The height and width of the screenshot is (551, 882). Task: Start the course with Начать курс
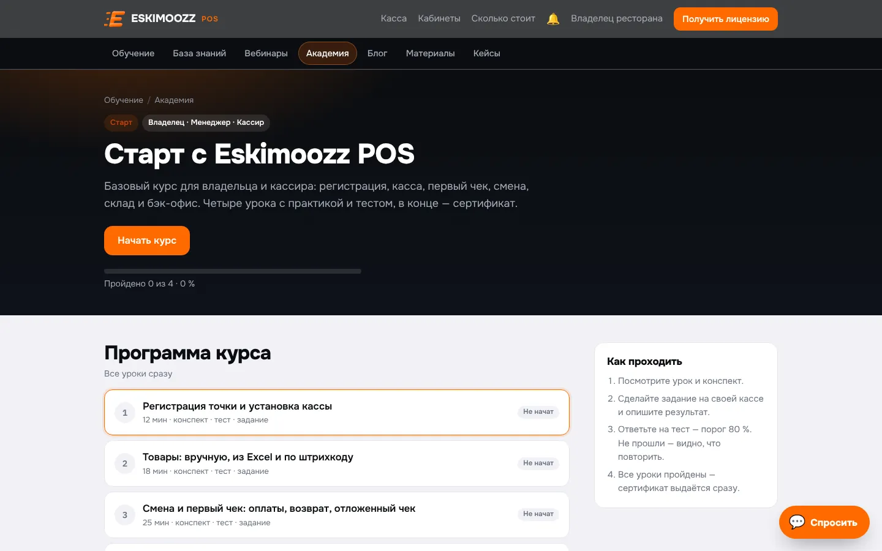[147, 241]
